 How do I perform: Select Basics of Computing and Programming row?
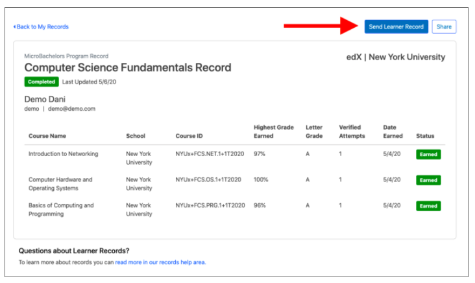[x=60, y=210]
